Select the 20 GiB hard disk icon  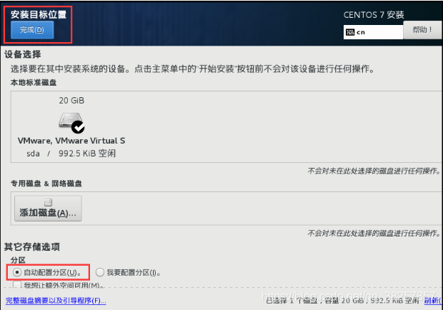pyautogui.click(x=71, y=121)
